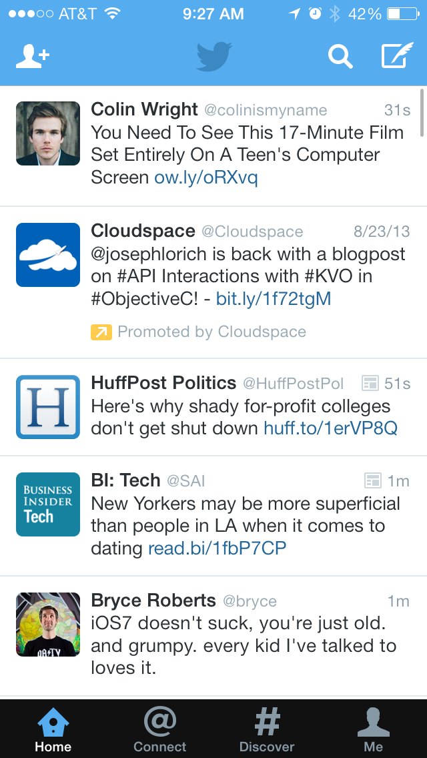Open the ow.ly/oRXvq link
The height and width of the screenshot is (758, 427).
206,177
